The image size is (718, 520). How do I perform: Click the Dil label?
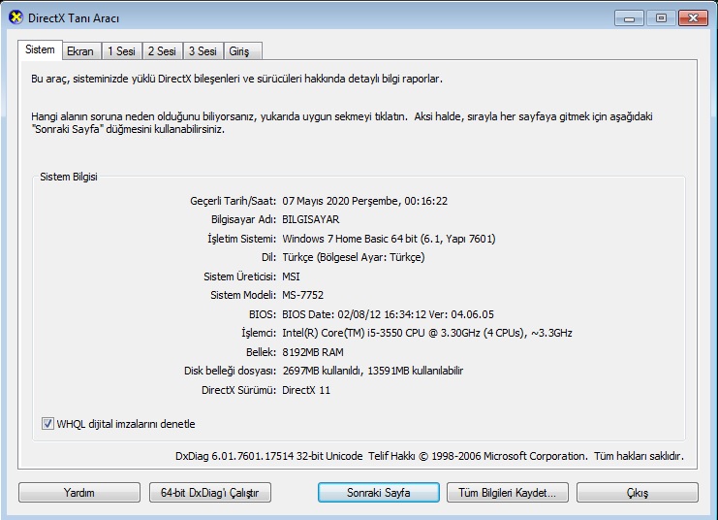268,257
